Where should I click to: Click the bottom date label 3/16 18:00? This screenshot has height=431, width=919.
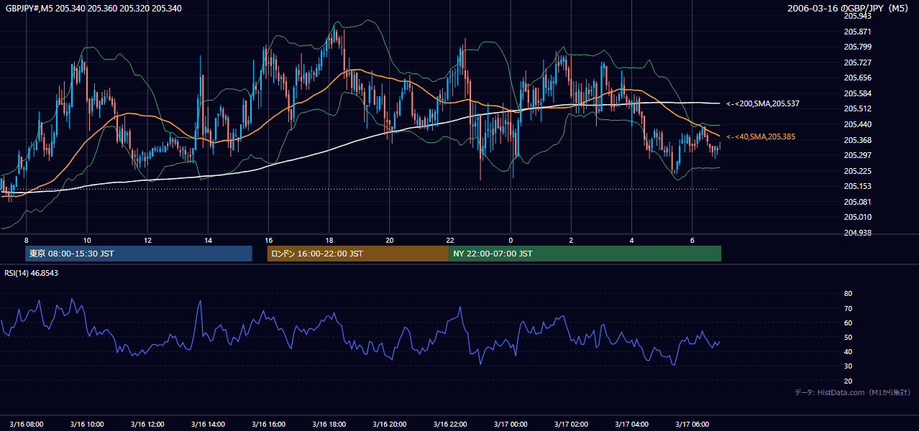(330, 424)
